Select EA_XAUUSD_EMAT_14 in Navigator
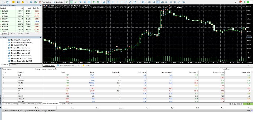 click(19, 45)
